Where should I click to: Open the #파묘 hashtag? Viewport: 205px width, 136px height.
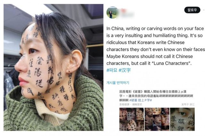[x=112, y=70]
